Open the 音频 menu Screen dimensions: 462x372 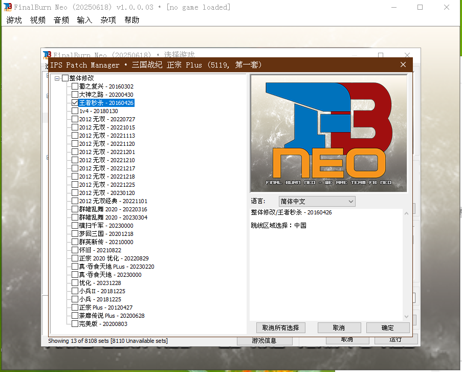[x=61, y=20]
